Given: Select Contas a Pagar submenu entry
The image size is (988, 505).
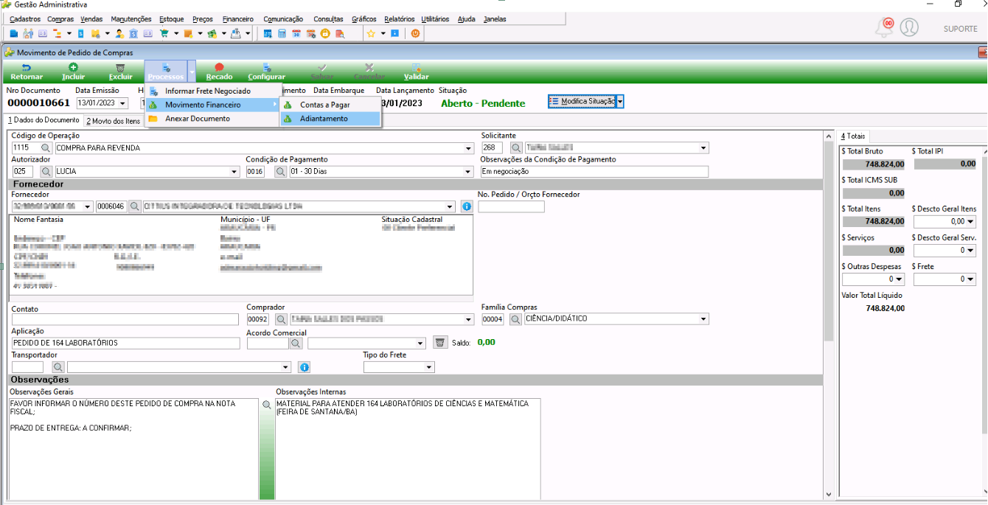Looking at the screenshot, I should coord(330,105).
